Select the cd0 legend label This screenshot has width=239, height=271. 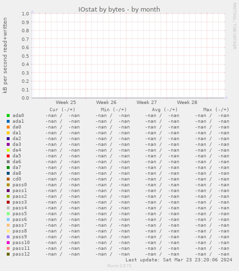17,179
